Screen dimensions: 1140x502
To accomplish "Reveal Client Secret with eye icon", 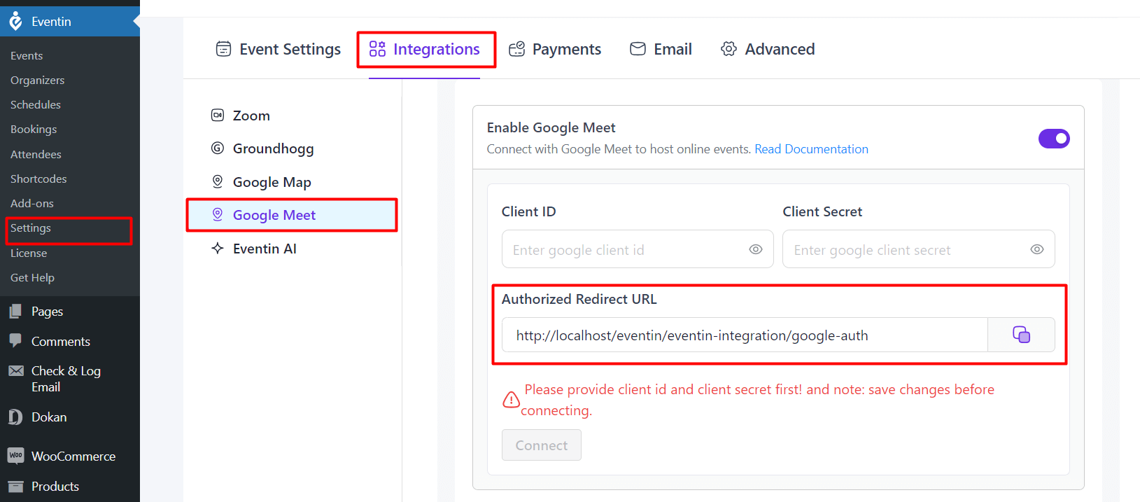I will pos(1037,249).
